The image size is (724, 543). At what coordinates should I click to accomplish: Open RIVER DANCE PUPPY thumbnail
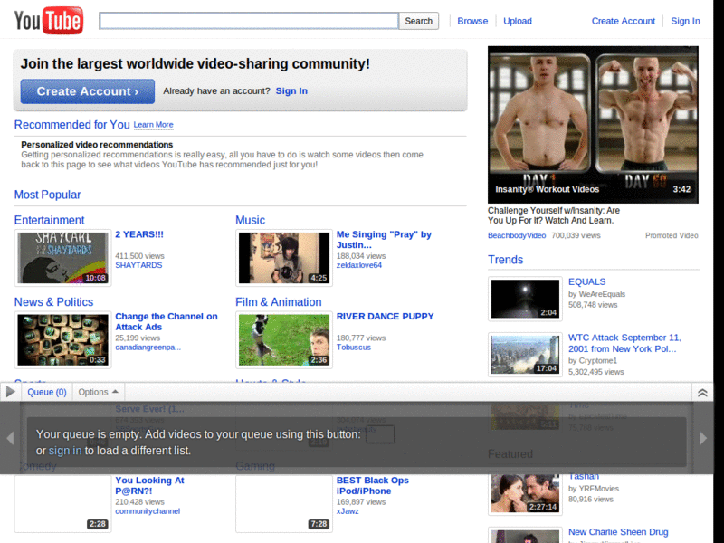click(x=284, y=340)
